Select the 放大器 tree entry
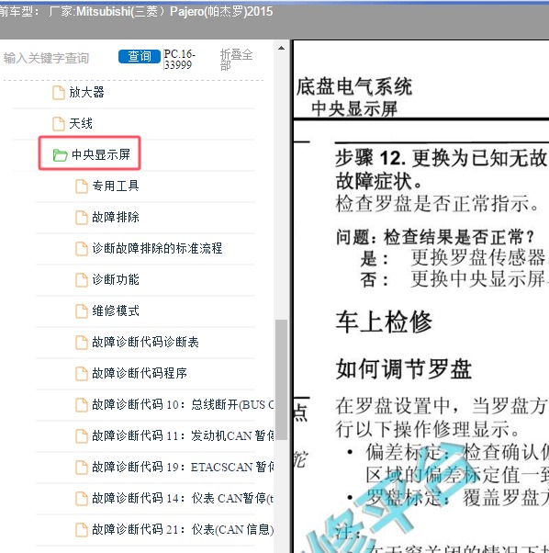The width and height of the screenshot is (549, 553). 86,93
